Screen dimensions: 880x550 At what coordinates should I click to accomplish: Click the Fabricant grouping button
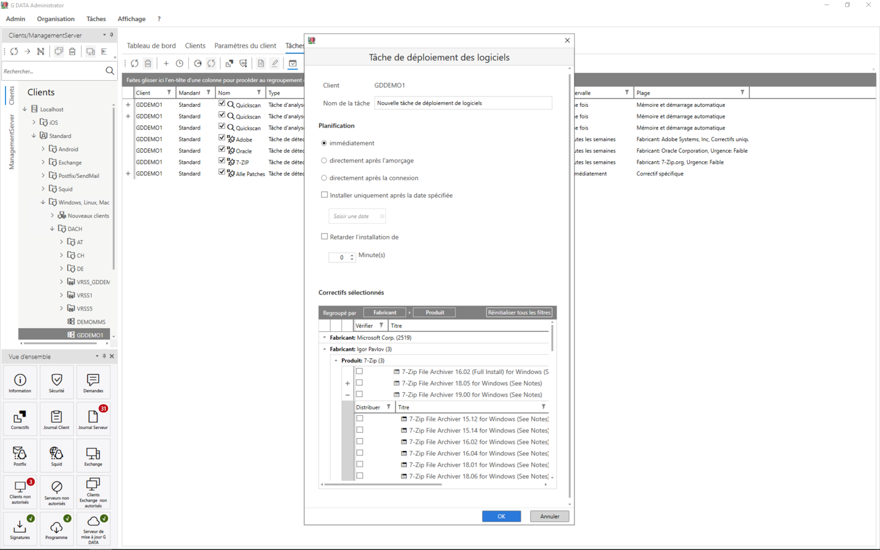[385, 312]
